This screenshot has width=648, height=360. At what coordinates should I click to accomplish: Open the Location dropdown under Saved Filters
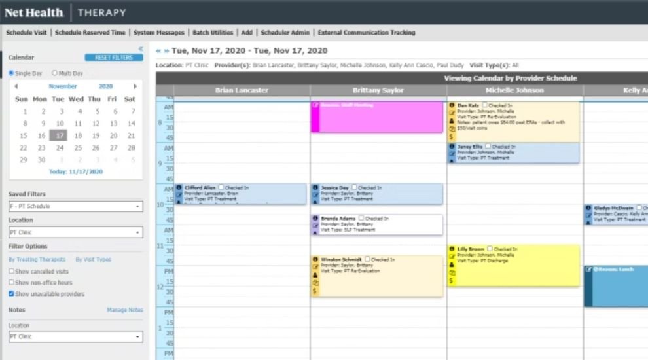tap(76, 232)
